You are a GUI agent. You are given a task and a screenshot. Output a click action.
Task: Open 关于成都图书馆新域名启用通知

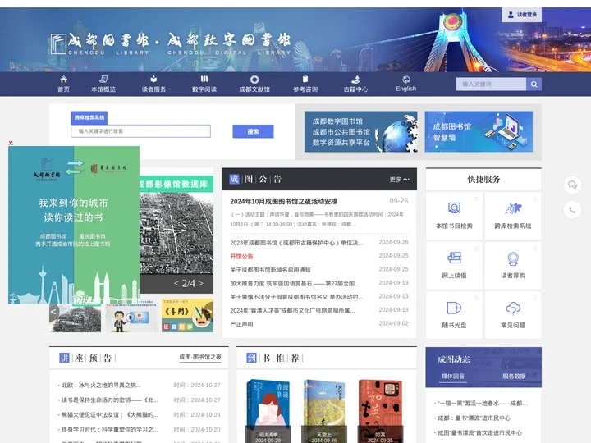click(270, 270)
